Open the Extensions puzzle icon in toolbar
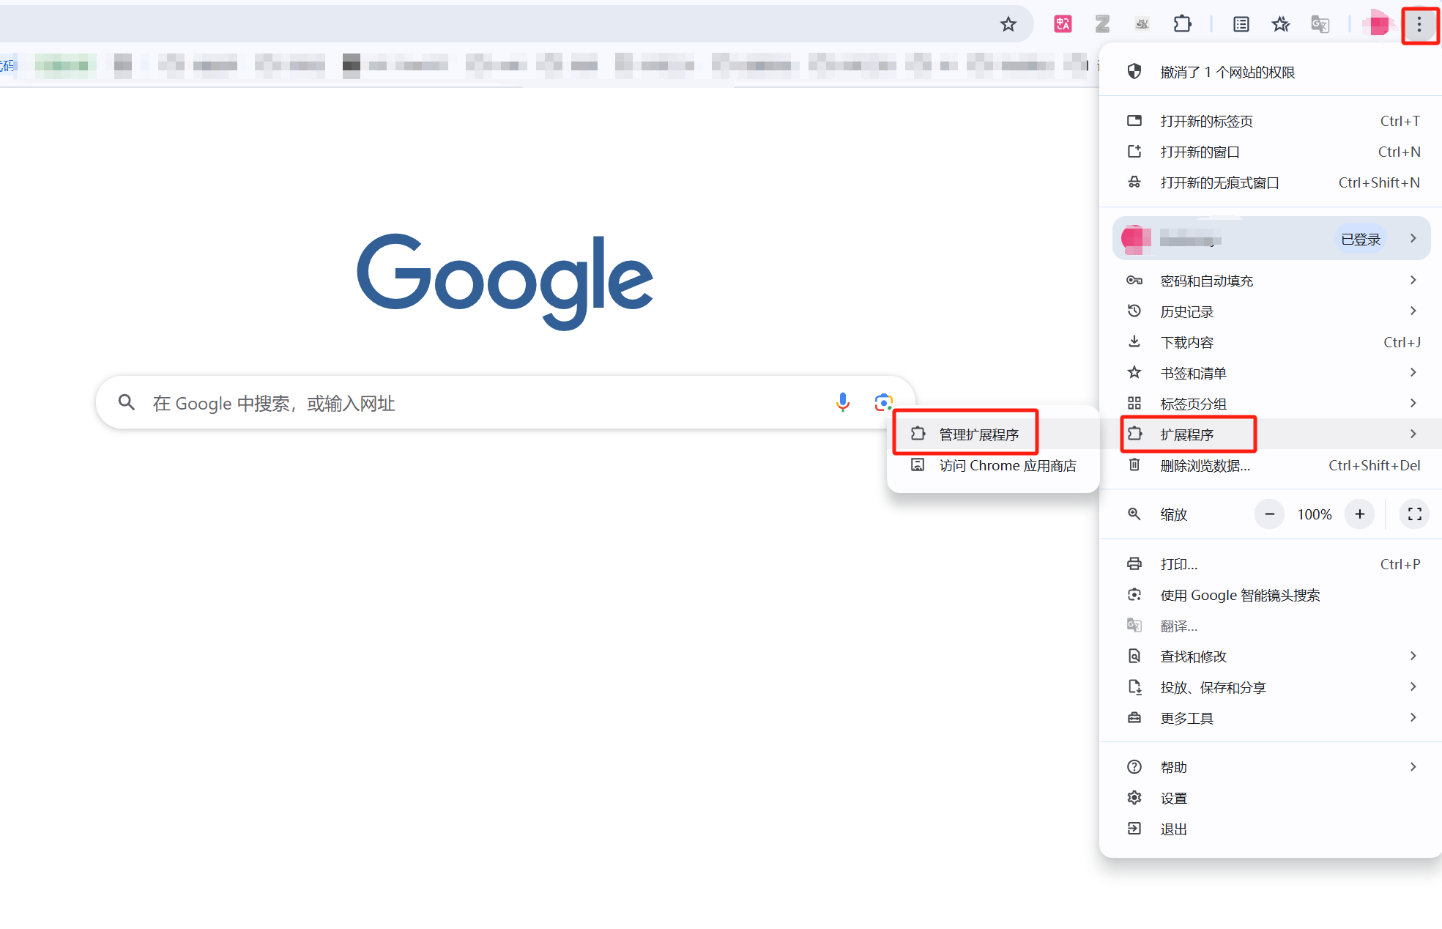This screenshot has width=1442, height=929. click(x=1182, y=24)
